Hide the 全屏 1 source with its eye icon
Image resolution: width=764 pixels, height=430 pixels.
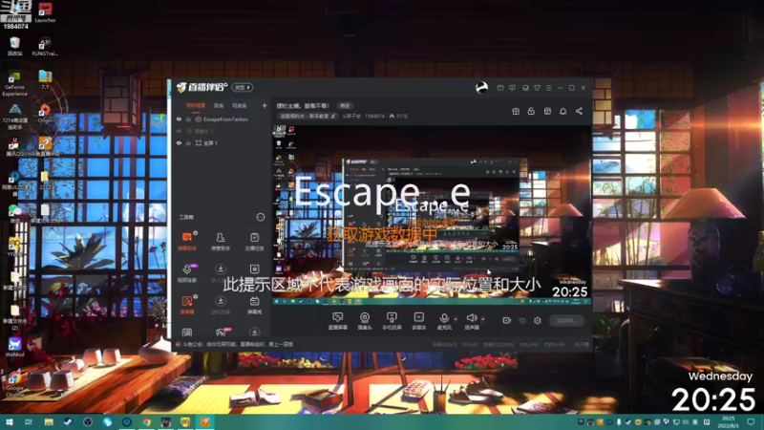[x=179, y=142]
